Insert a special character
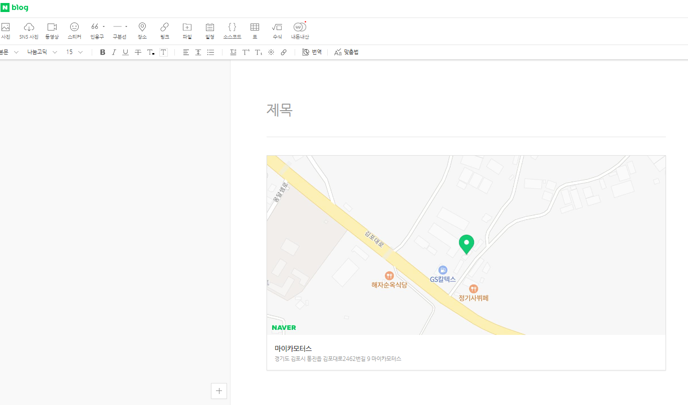The width and height of the screenshot is (688, 405). pyautogui.click(x=271, y=52)
